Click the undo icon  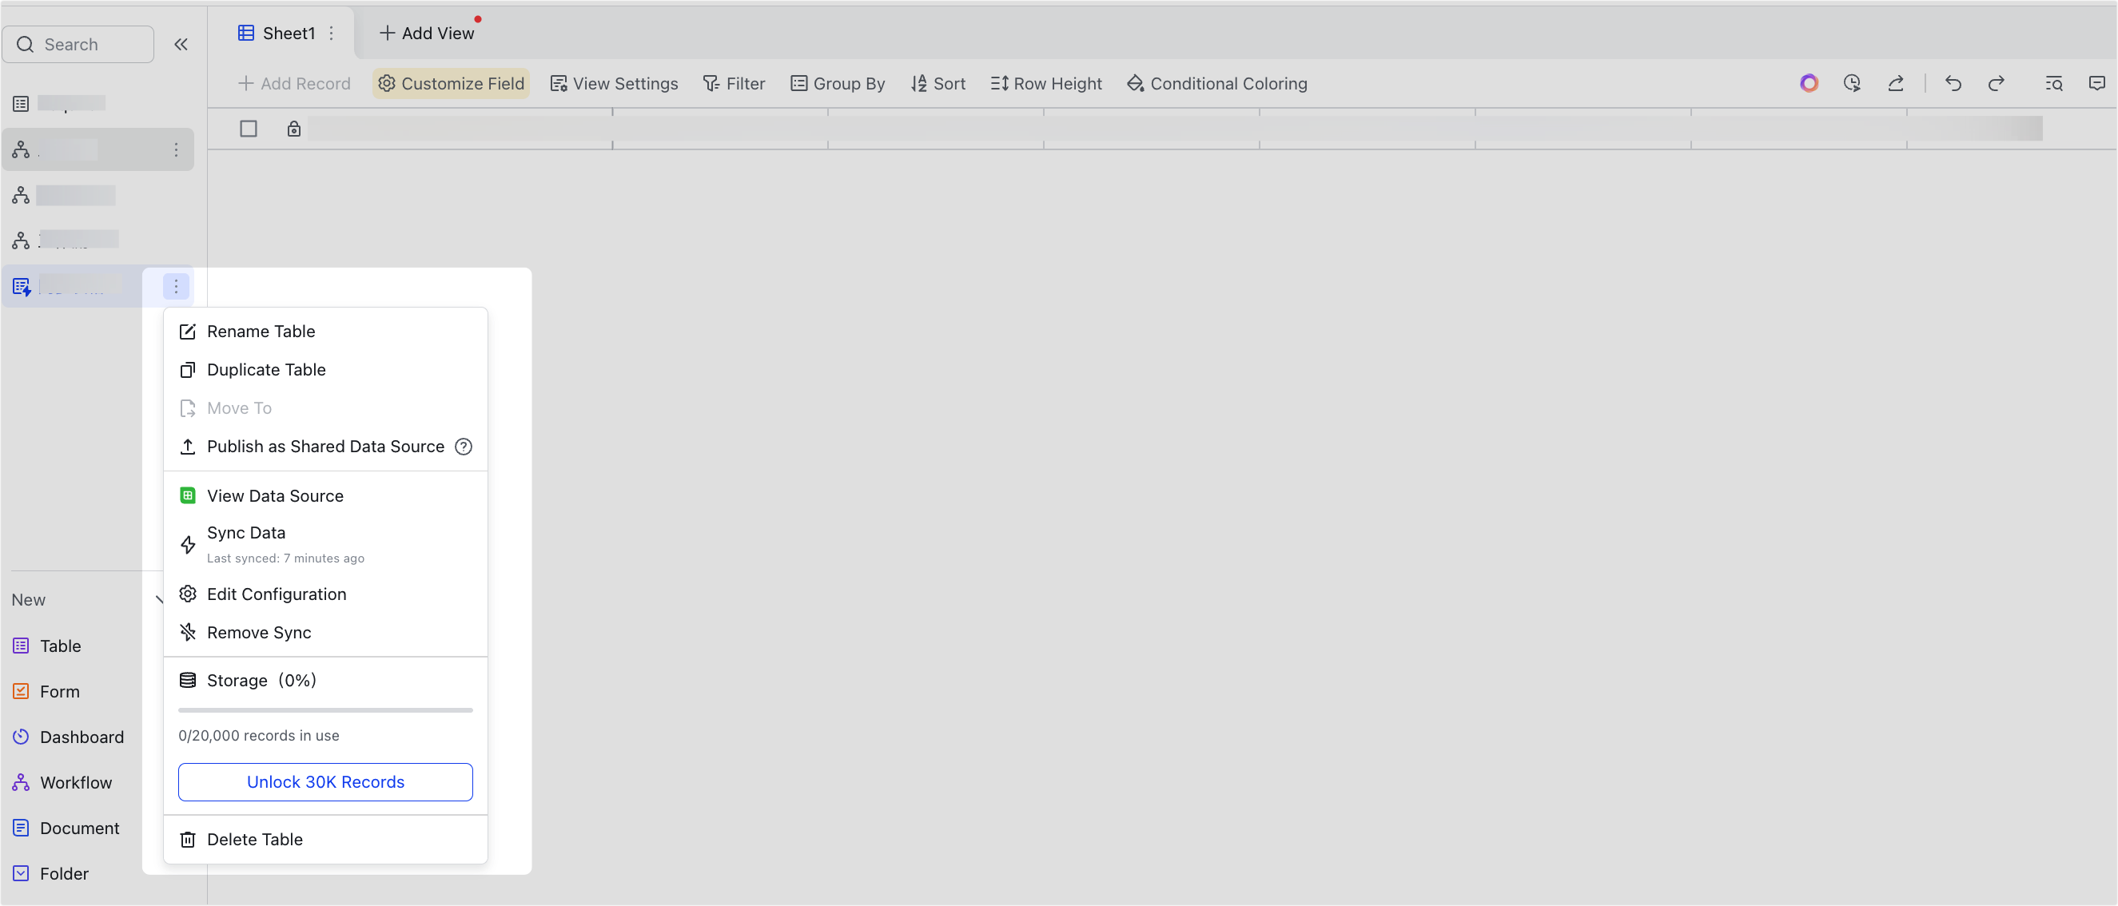tap(1953, 83)
